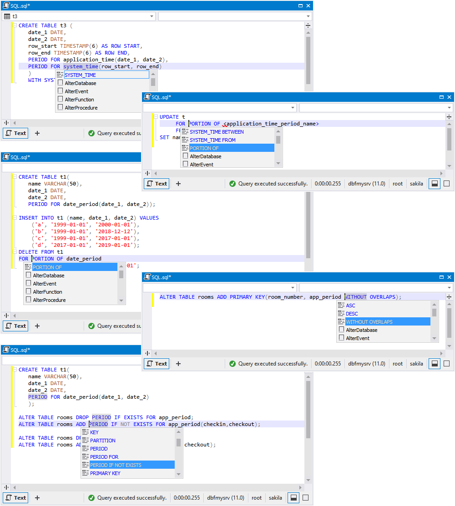This screenshot has width=455, height=506.
Task: Choose WITHOUT OVERLAPS in the autocomplete popup
Action: click(369, 322)
